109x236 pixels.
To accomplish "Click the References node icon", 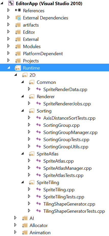I will click(x=18, y=10).
